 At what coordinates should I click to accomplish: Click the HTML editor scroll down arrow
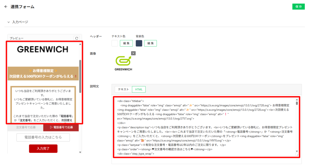pyautogui.click(x=297, y=151)
